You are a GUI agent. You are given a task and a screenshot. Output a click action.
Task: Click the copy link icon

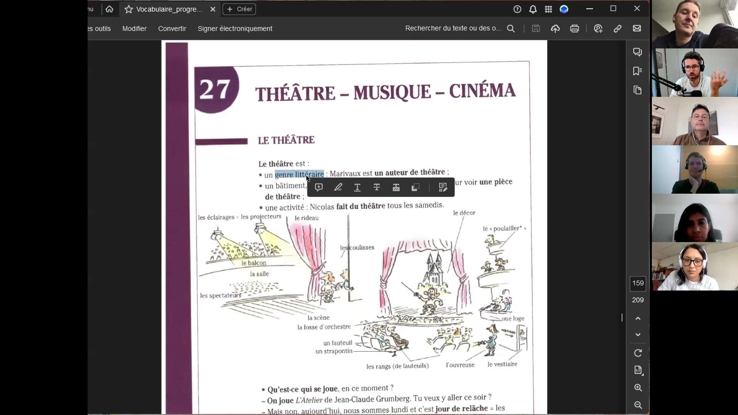pyautogui.click(x=618, y=28)
